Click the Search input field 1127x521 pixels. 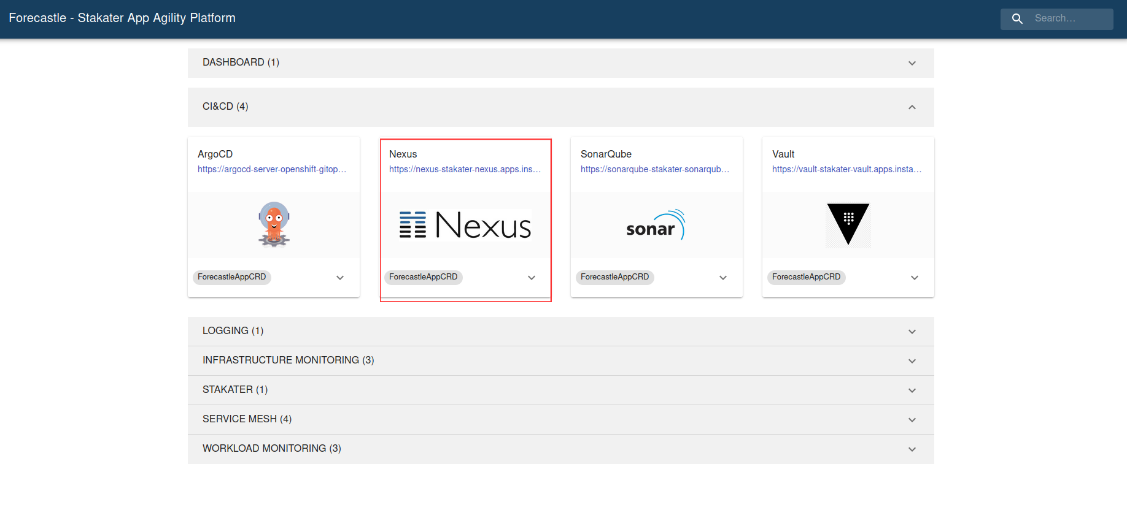pos(1069,18)
